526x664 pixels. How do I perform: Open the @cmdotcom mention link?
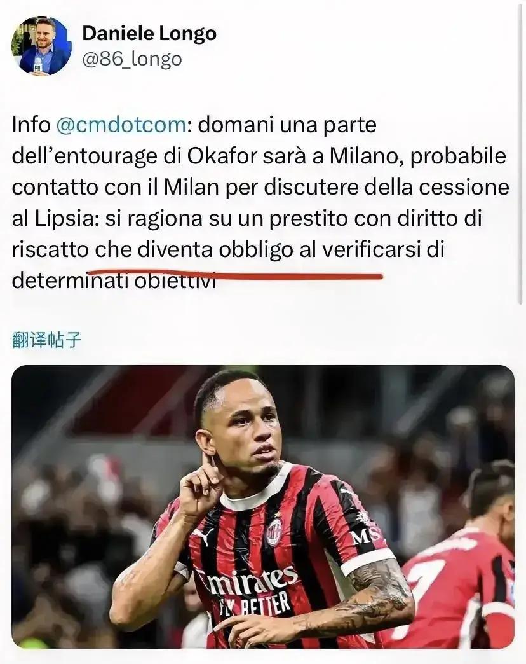121,125
